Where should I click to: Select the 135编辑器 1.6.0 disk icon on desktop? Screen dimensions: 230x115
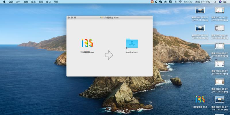coord(200,99)
